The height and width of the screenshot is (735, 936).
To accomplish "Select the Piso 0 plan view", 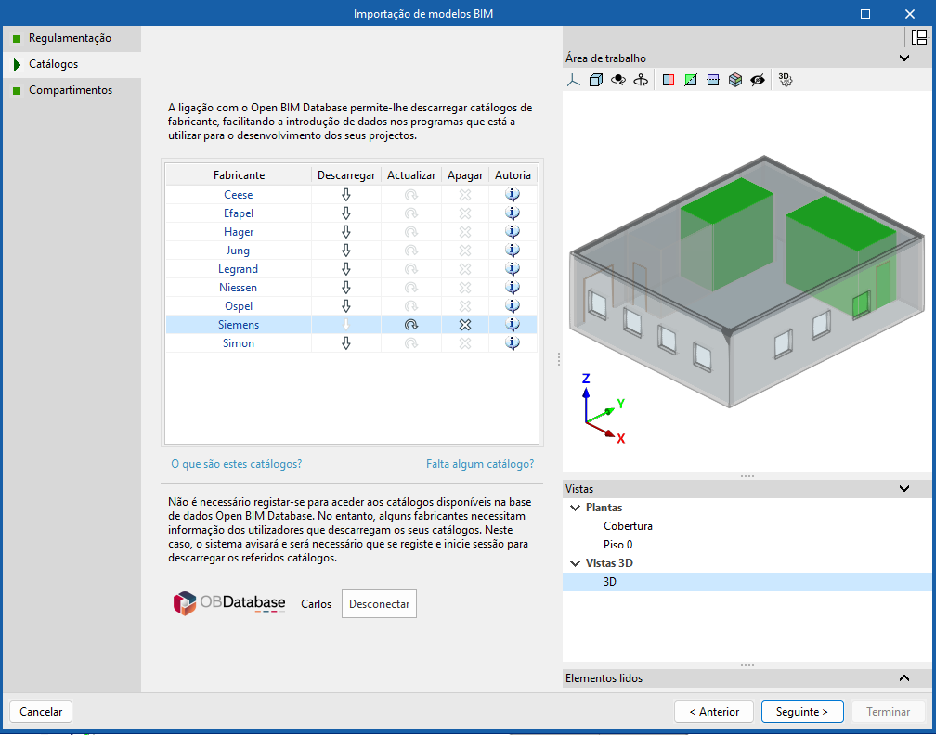I will [617, 545].
